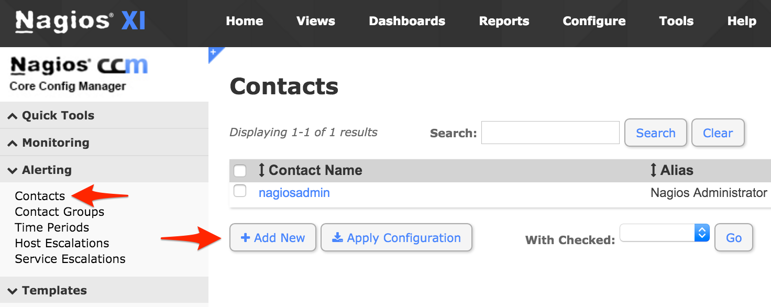
Task: Click the Nagios XI logo
Action: tap(80, 21)
